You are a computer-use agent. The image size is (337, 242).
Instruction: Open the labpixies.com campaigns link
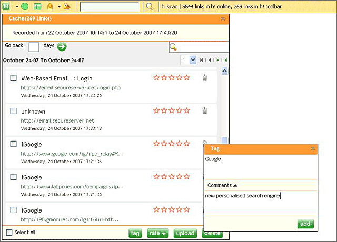pyautogui.click(x=72, y=187)
